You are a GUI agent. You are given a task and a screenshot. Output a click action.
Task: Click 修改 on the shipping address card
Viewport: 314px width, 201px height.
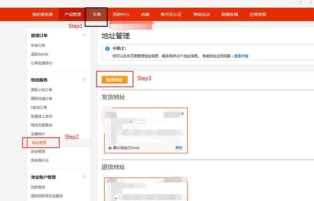click(x=179, y=148)
